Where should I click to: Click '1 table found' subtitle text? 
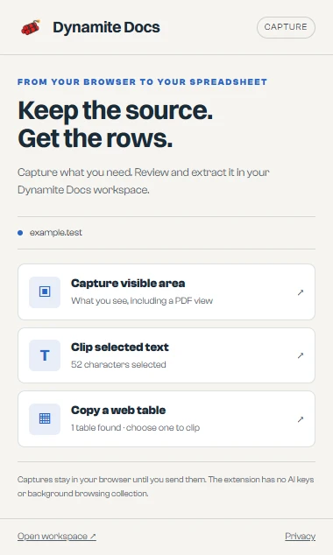96,427
